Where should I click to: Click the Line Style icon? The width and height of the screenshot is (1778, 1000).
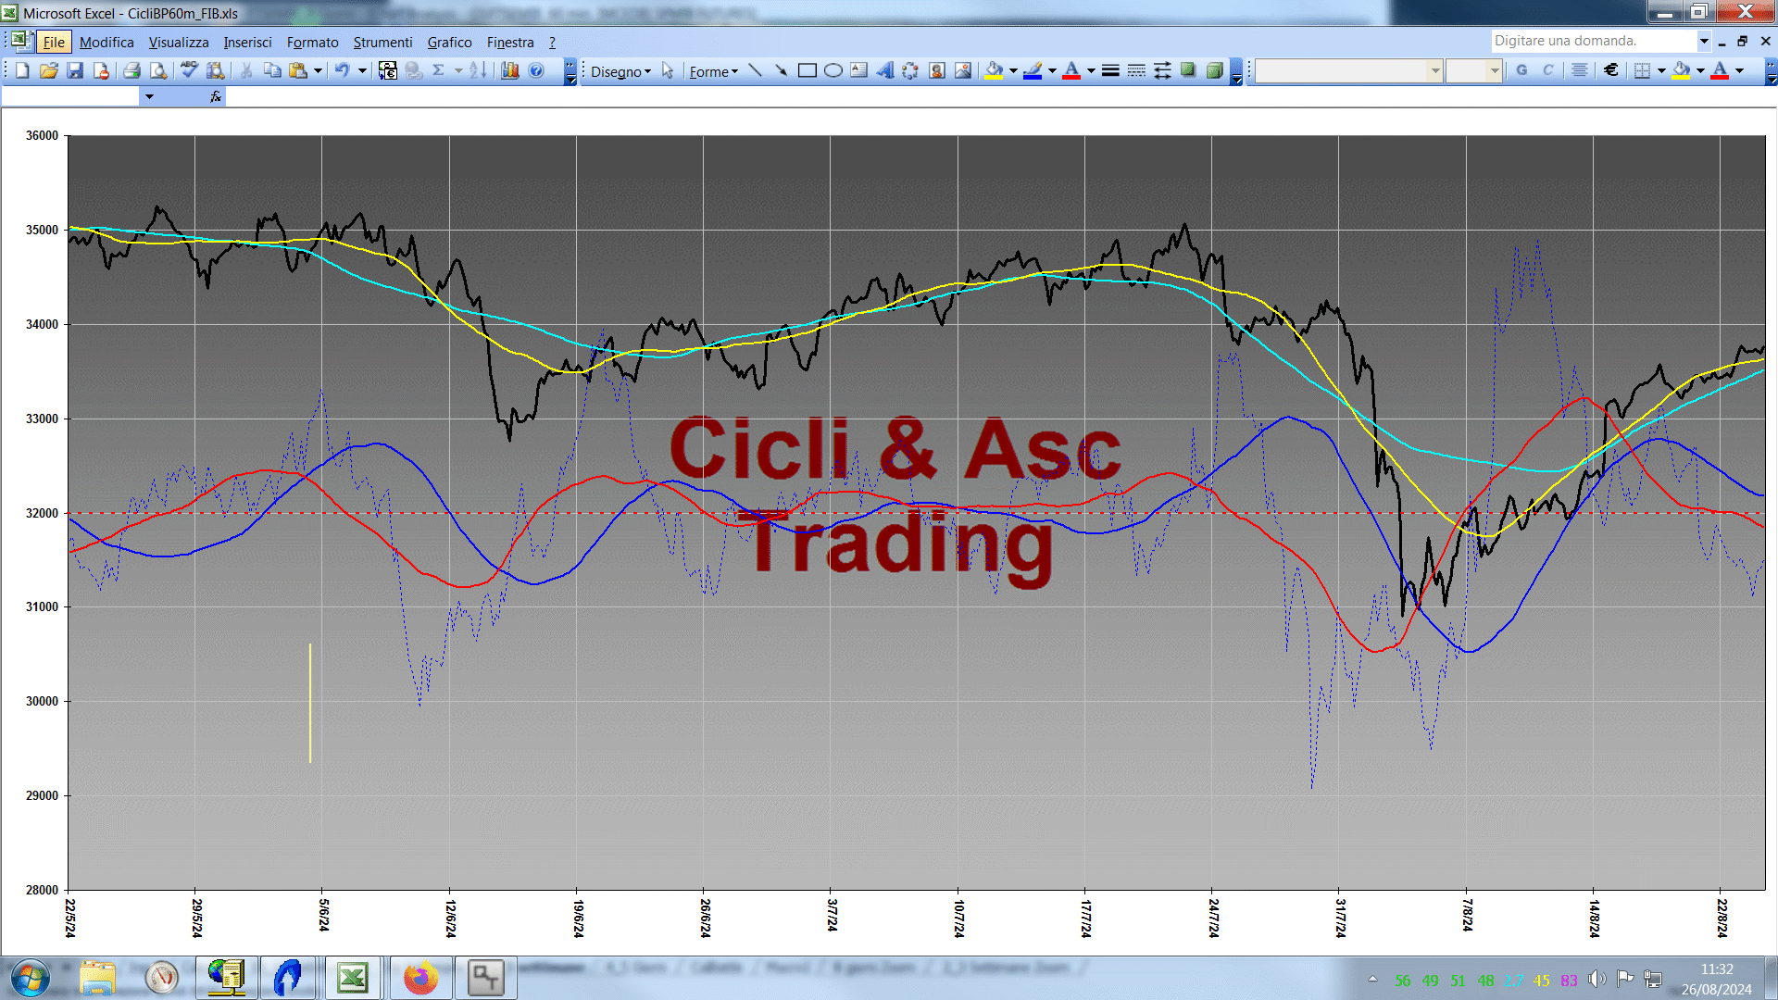[x=1110, y=70]
